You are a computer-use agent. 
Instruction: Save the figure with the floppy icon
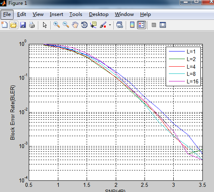pyautogui.click(x=23, y=25)
